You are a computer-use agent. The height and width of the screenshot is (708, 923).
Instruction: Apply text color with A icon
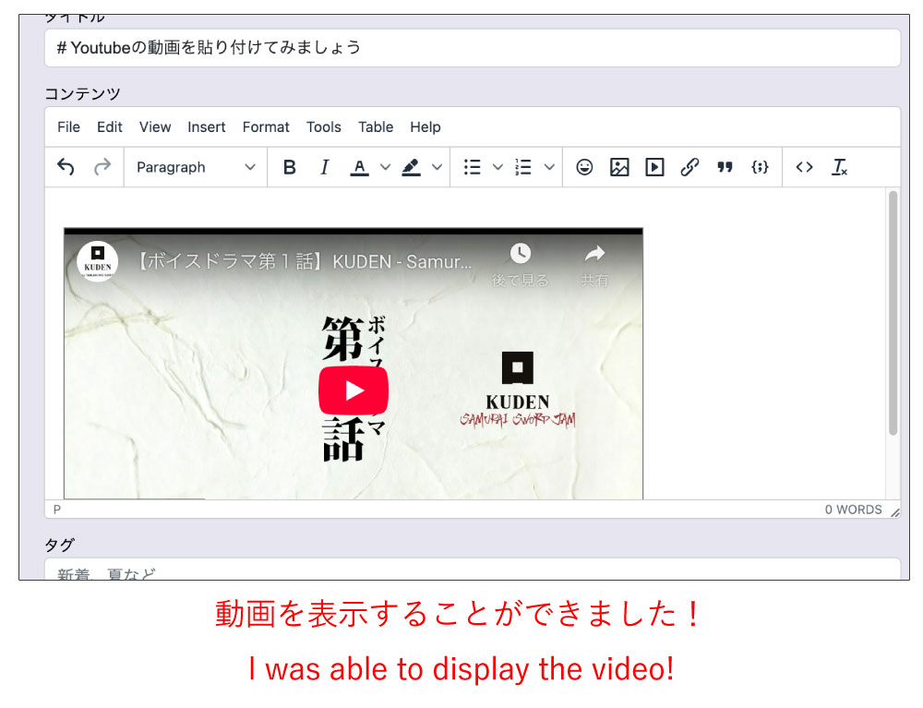point(359,167)
